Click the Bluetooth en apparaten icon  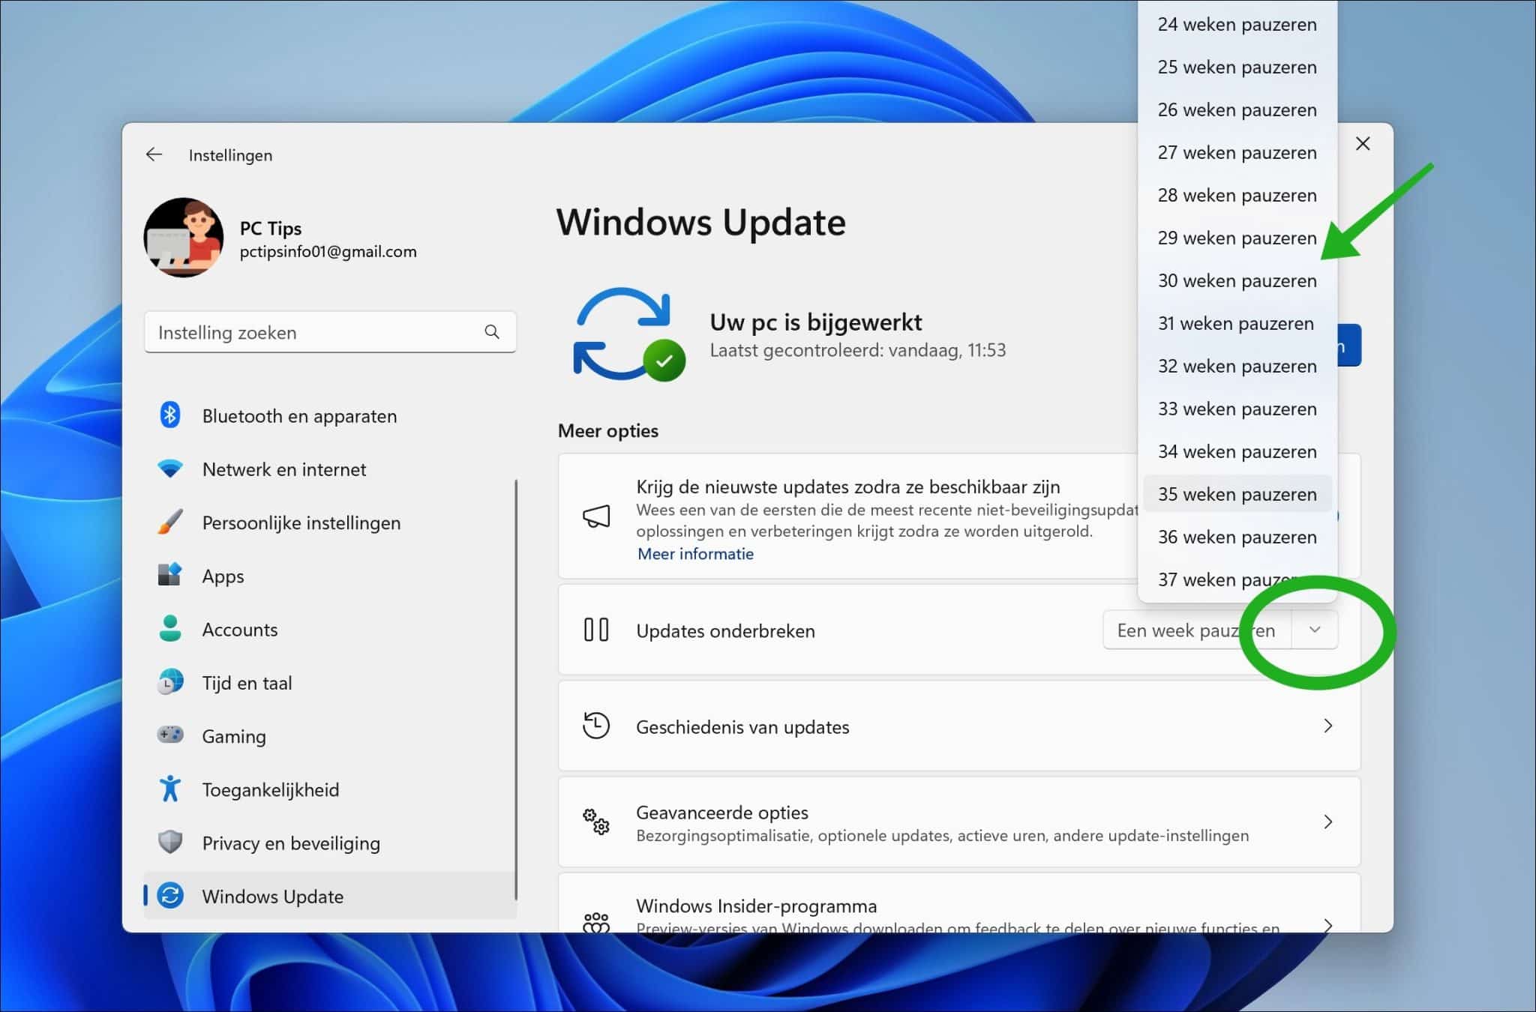[x=171, y=416]
